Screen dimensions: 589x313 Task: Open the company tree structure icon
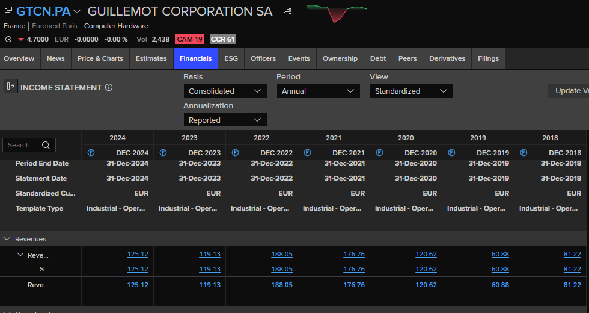(x=287, y=11)
